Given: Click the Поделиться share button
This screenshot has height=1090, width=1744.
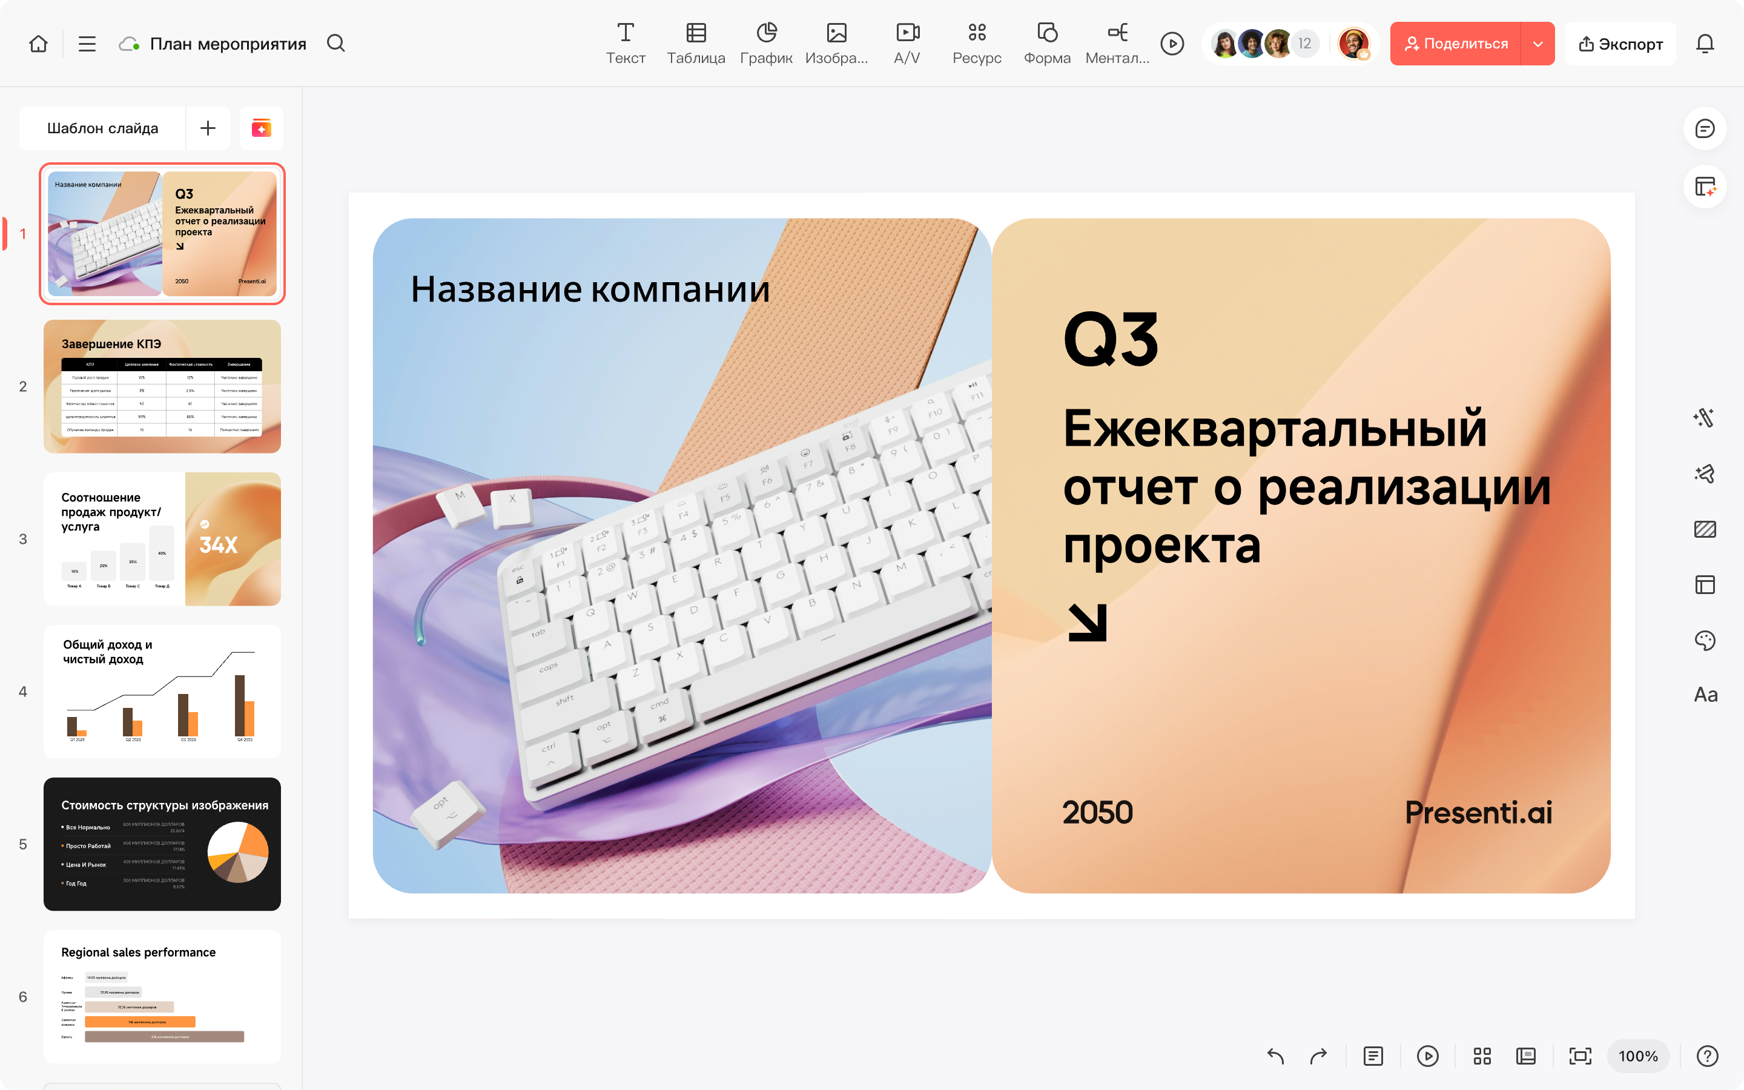Looking at the screenshot, I should [x=1456, y=44].
